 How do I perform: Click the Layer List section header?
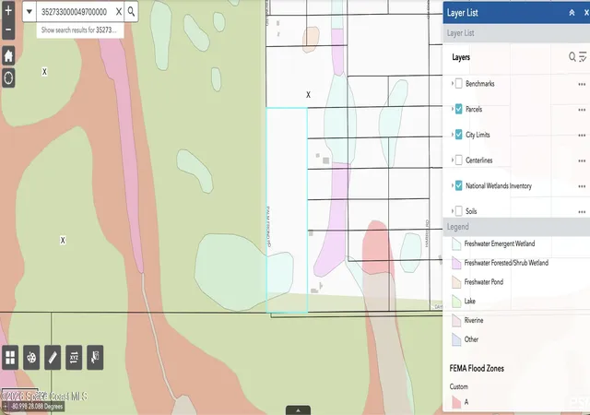[x=516, y=33]
